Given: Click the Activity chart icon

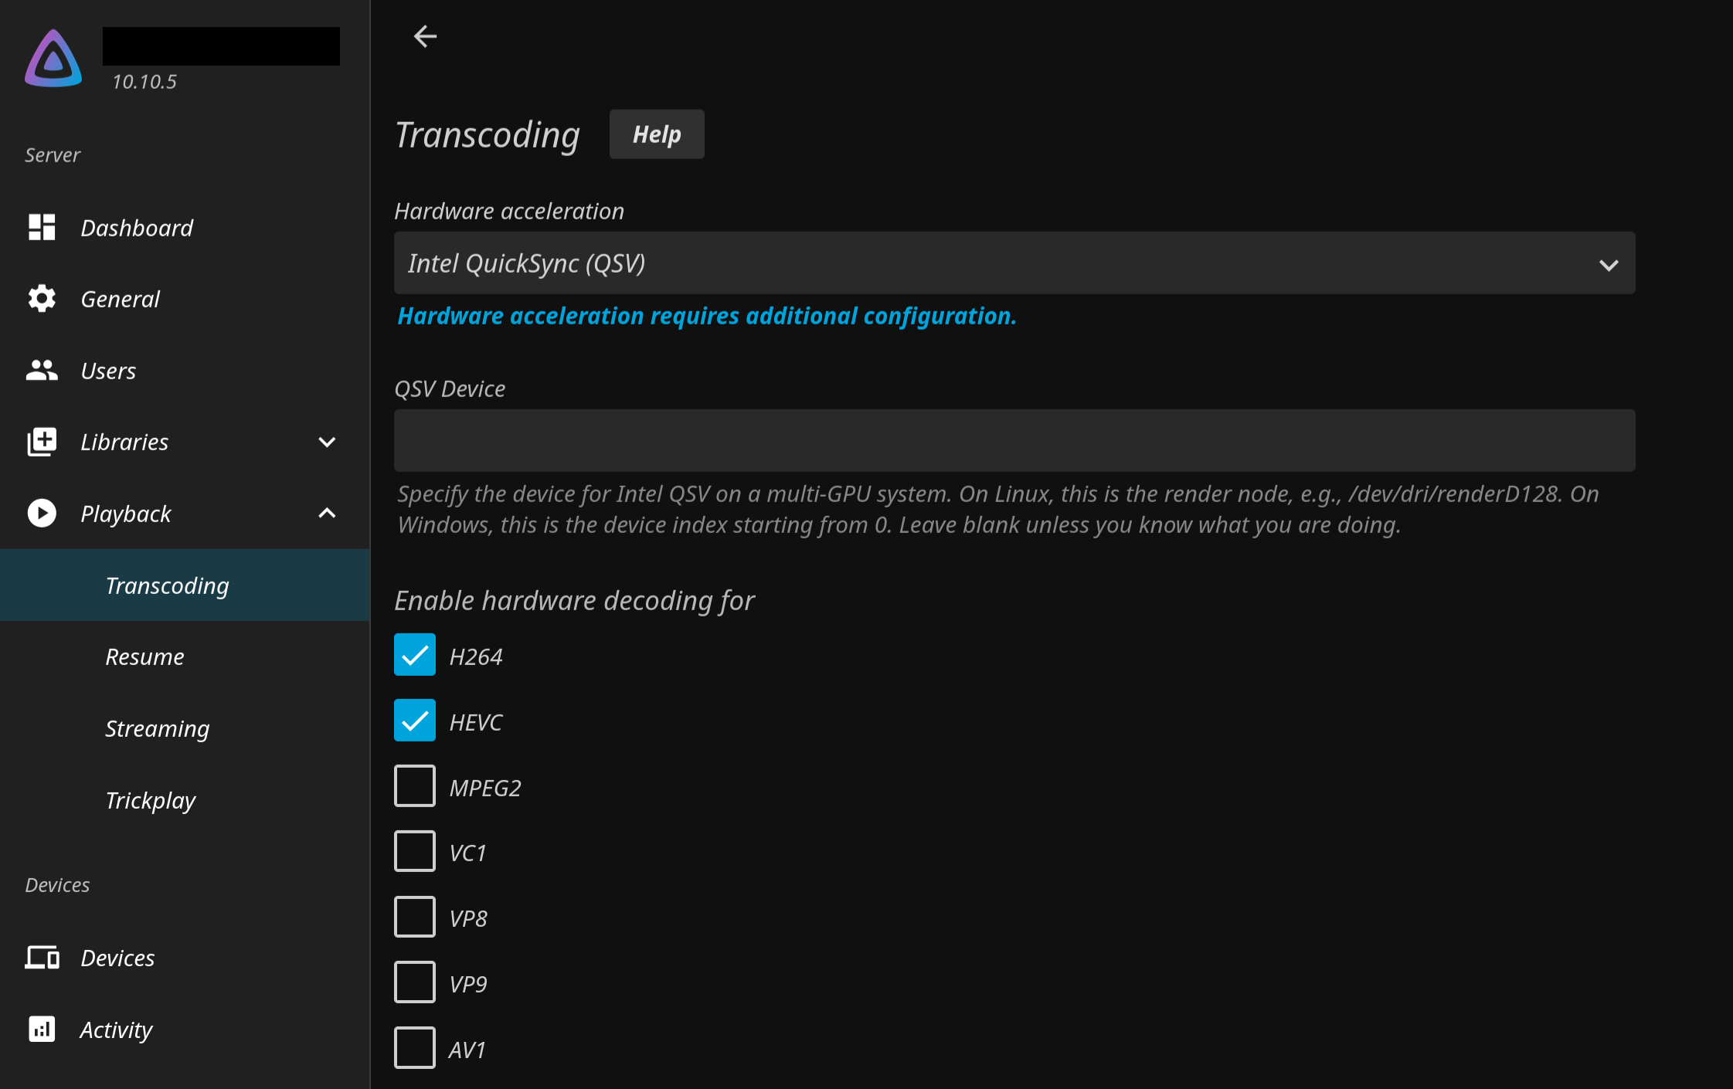Looking at the screenshot, I should (42, 1030).
